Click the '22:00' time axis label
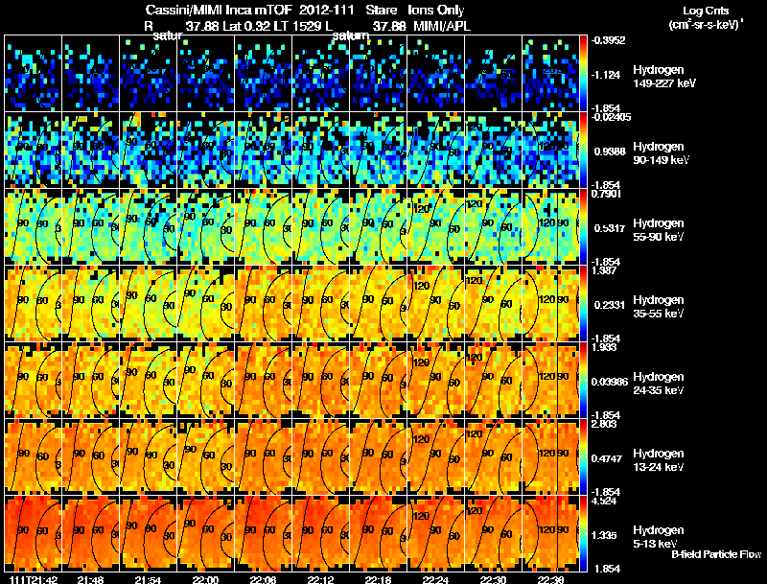The width and height of the screenshot is (767, 584). coord(205,579)
